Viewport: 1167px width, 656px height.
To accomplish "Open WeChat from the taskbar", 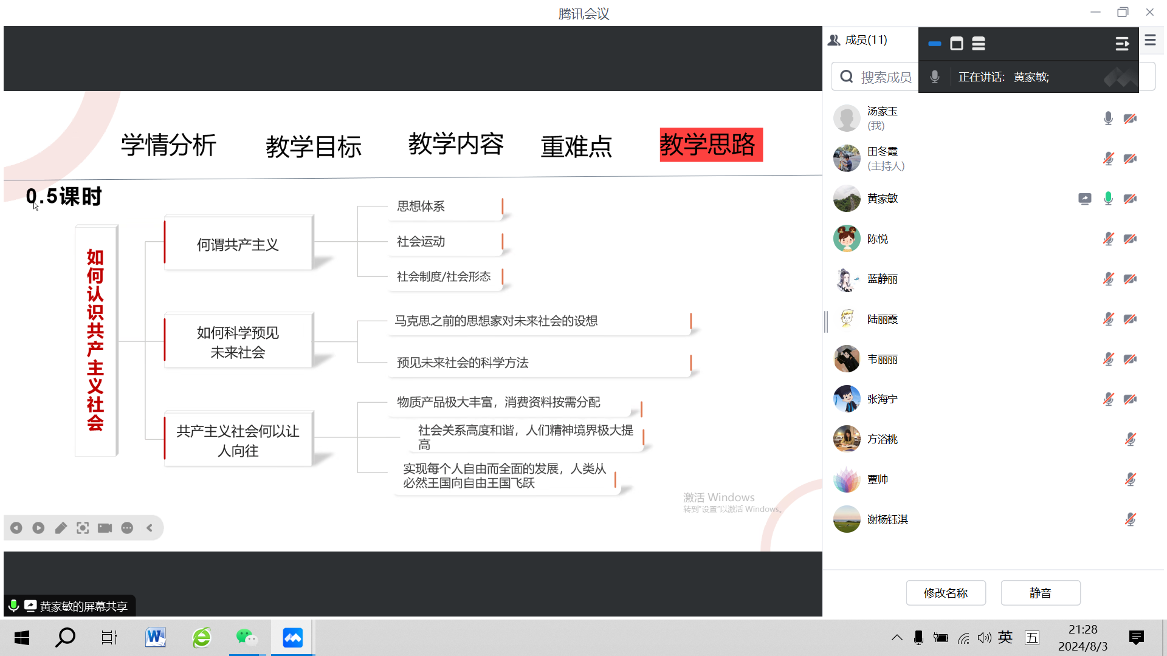I will pyautogui.click(x=247, y=637).
